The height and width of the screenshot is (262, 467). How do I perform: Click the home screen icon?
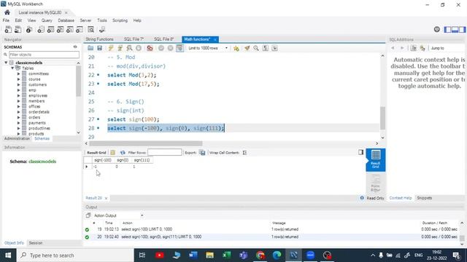click(x=7, y=12)
